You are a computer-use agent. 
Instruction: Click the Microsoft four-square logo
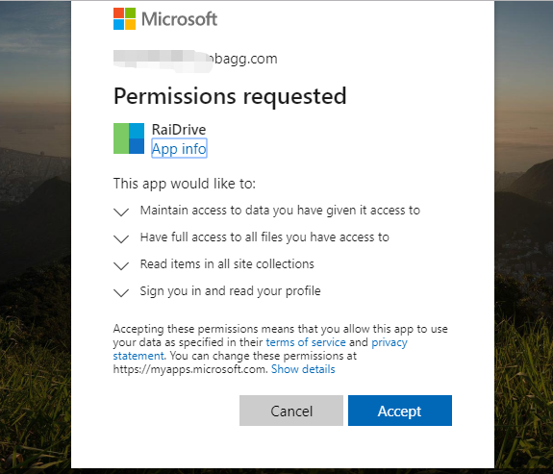(x=124, y=18)
